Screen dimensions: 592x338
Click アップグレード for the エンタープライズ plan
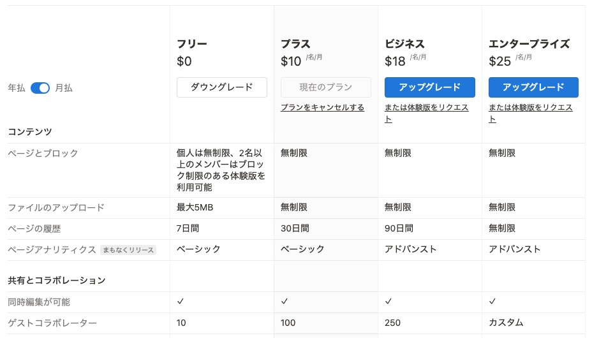(533, 87)
